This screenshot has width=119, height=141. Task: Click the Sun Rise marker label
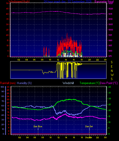pos(38,127)
